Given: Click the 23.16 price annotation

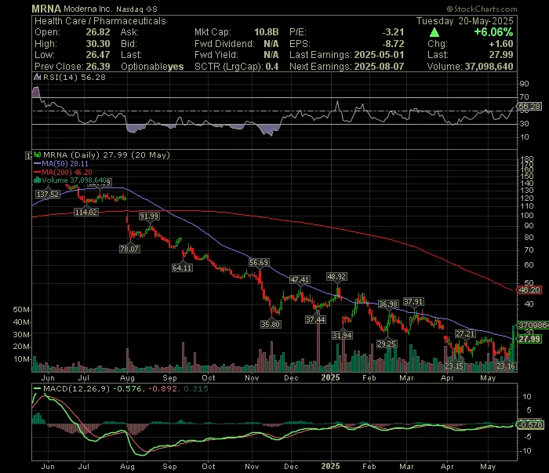Looking at the screenshot, I should (506, 366).
